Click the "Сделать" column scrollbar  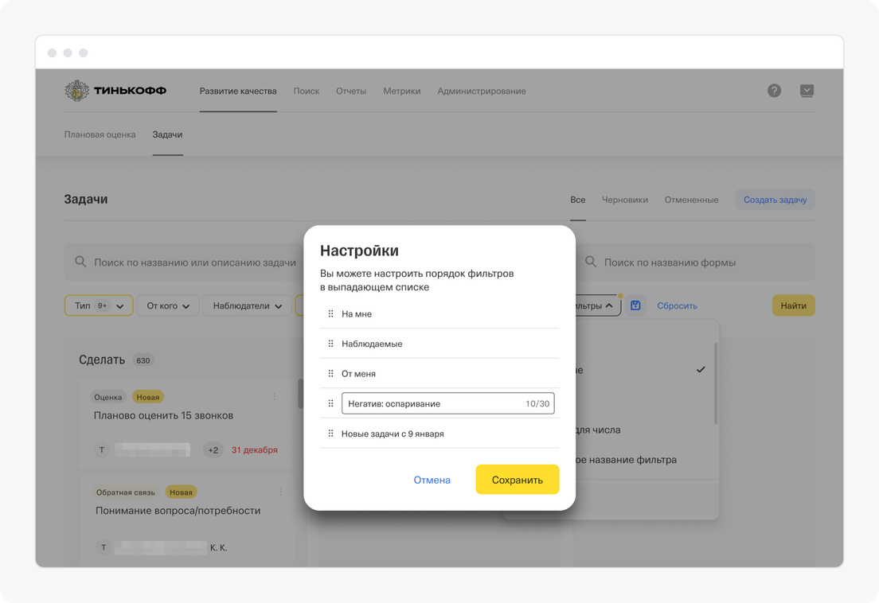300,394
